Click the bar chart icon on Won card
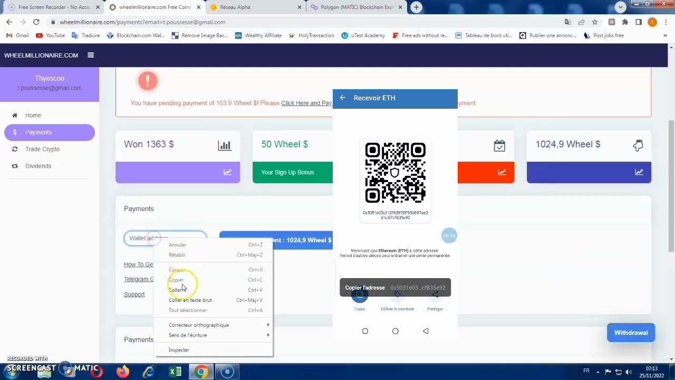 [x=225, y=145]
